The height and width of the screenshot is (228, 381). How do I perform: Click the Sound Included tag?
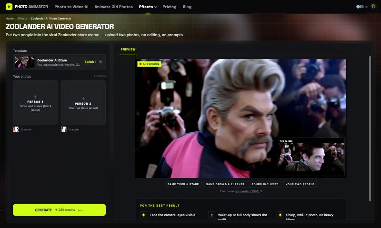[265, 184]
